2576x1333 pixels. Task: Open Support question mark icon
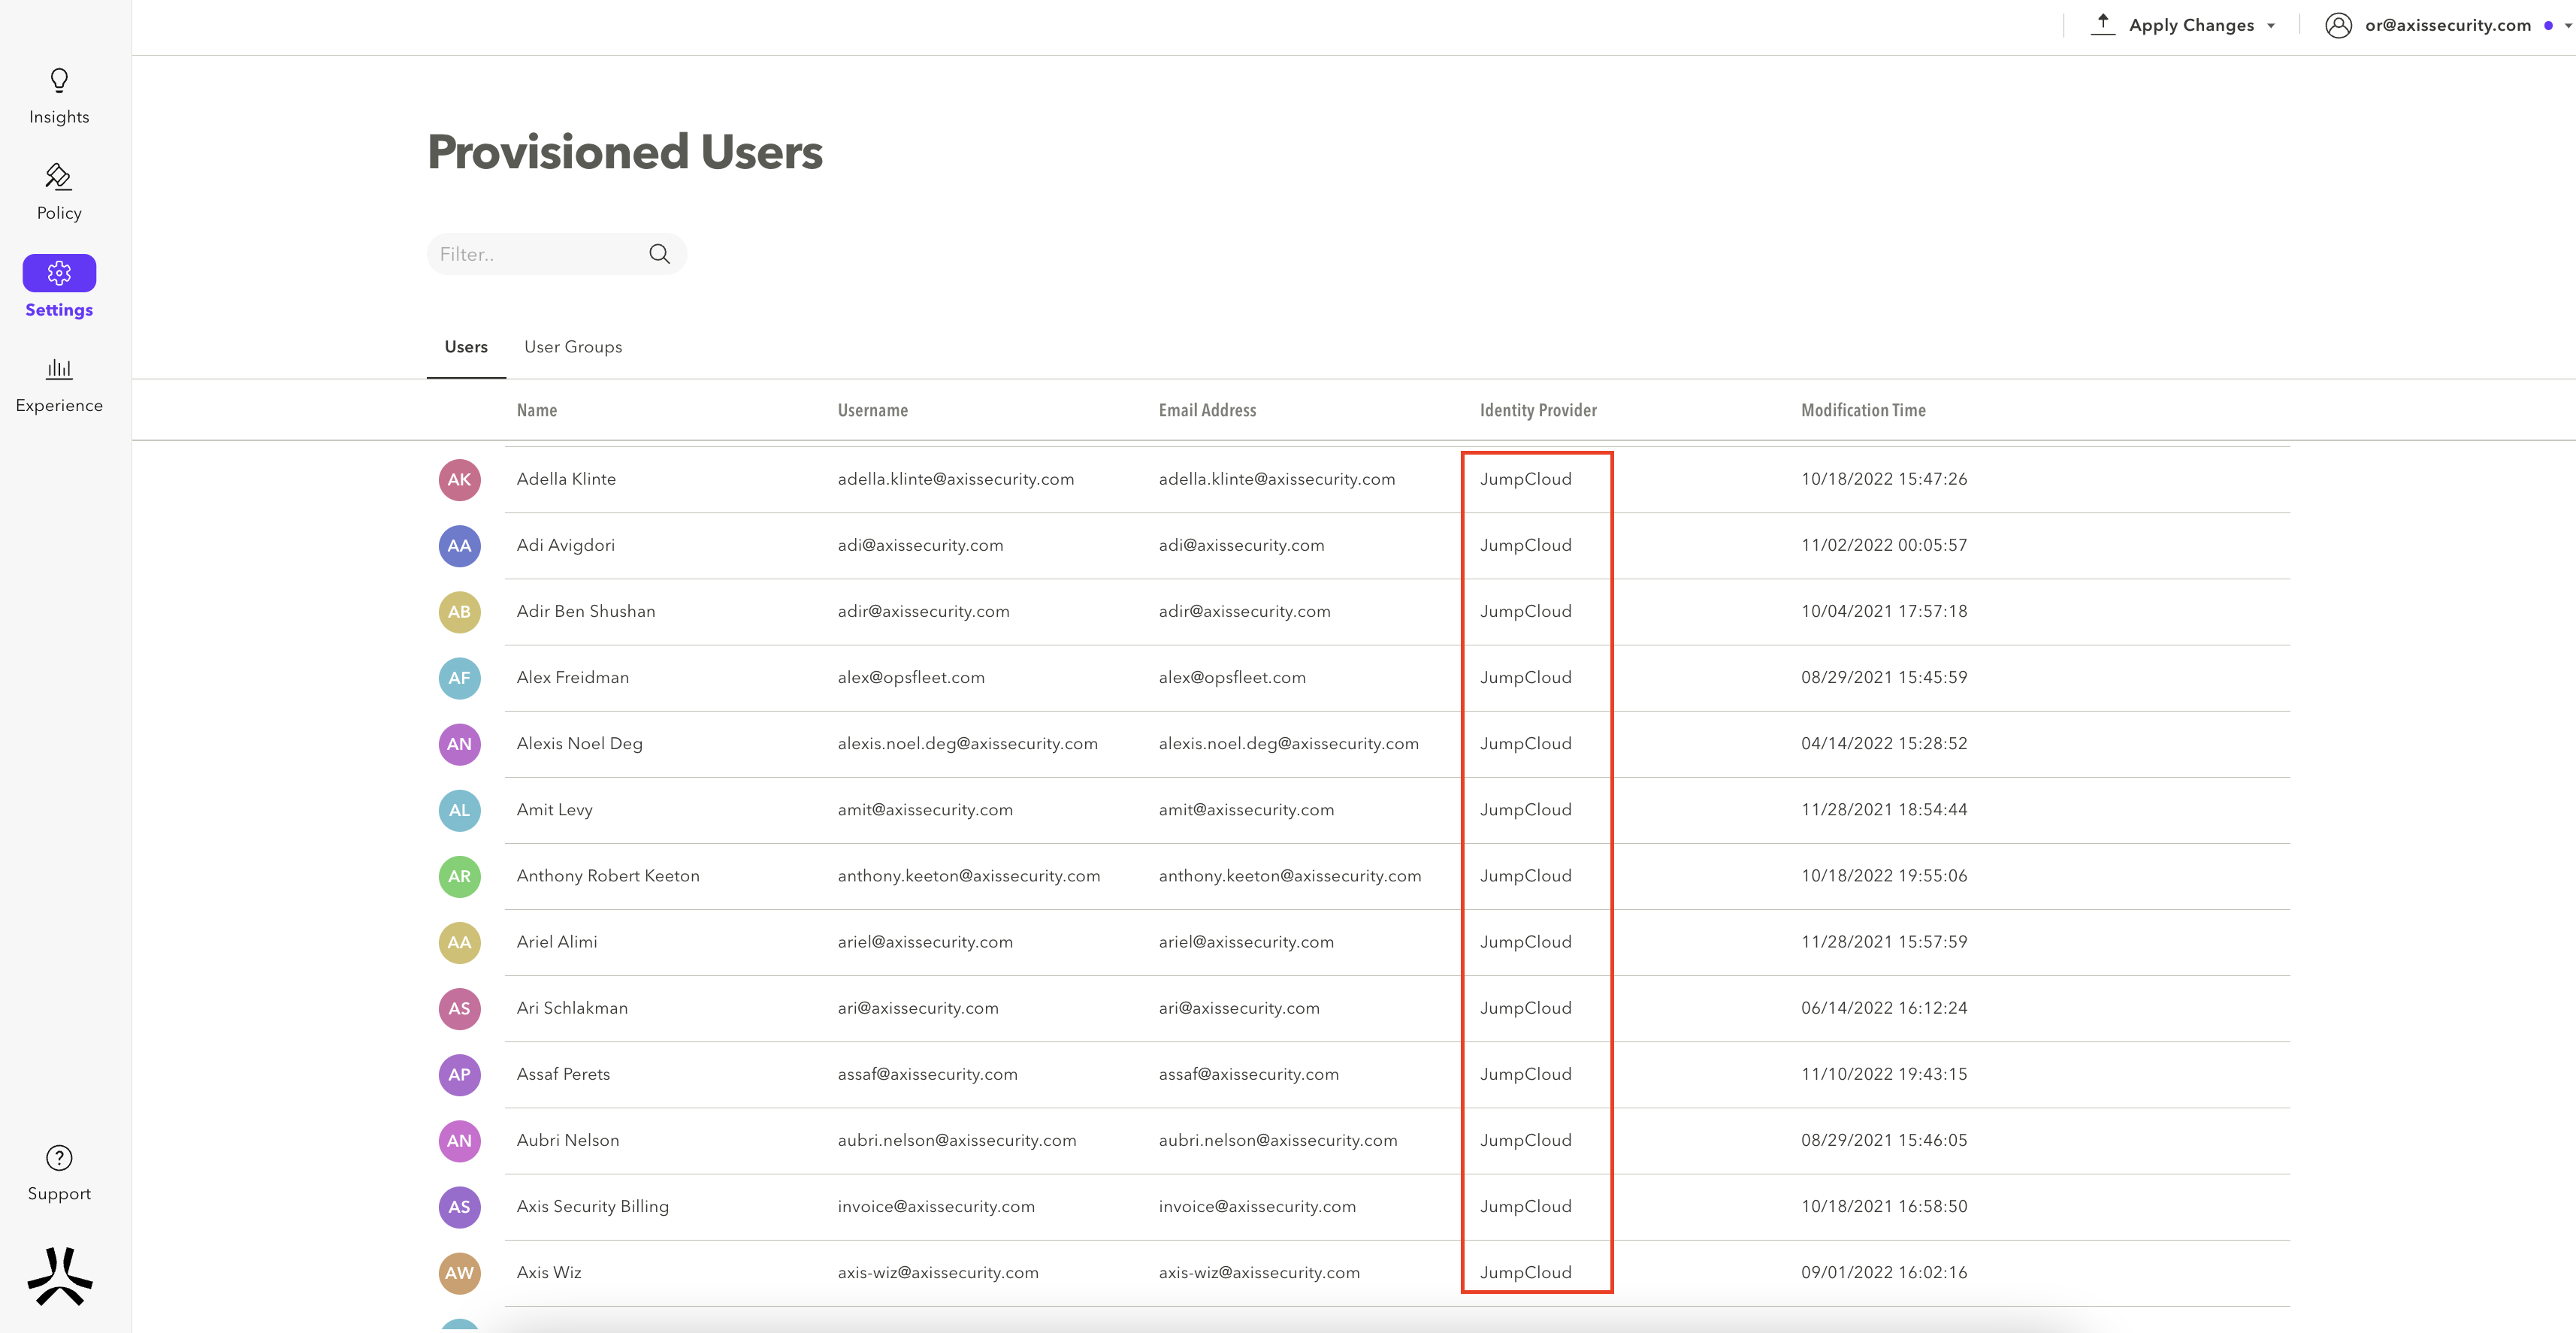59,1158
